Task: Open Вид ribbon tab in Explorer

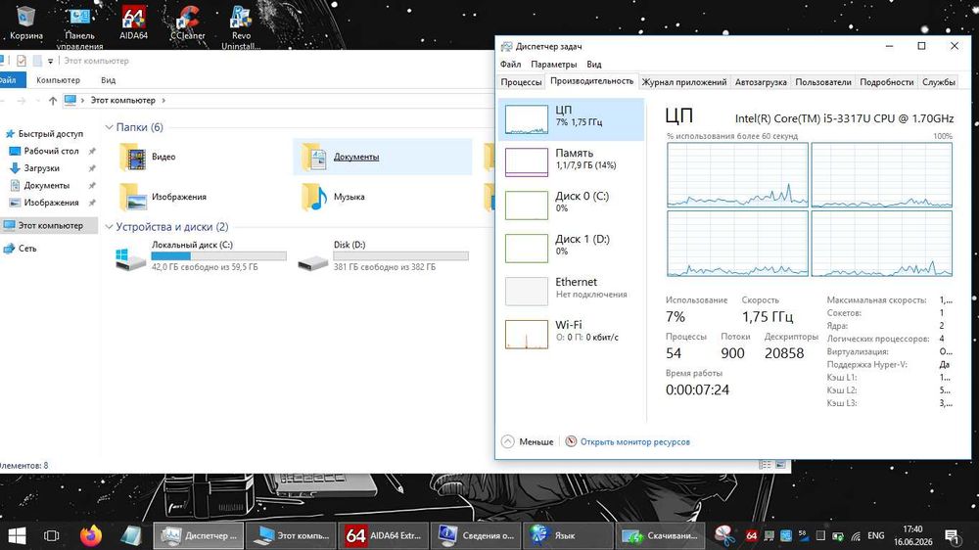Action: (108, 80)
